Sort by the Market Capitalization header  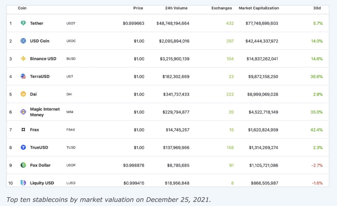click(x=259, y=8)
